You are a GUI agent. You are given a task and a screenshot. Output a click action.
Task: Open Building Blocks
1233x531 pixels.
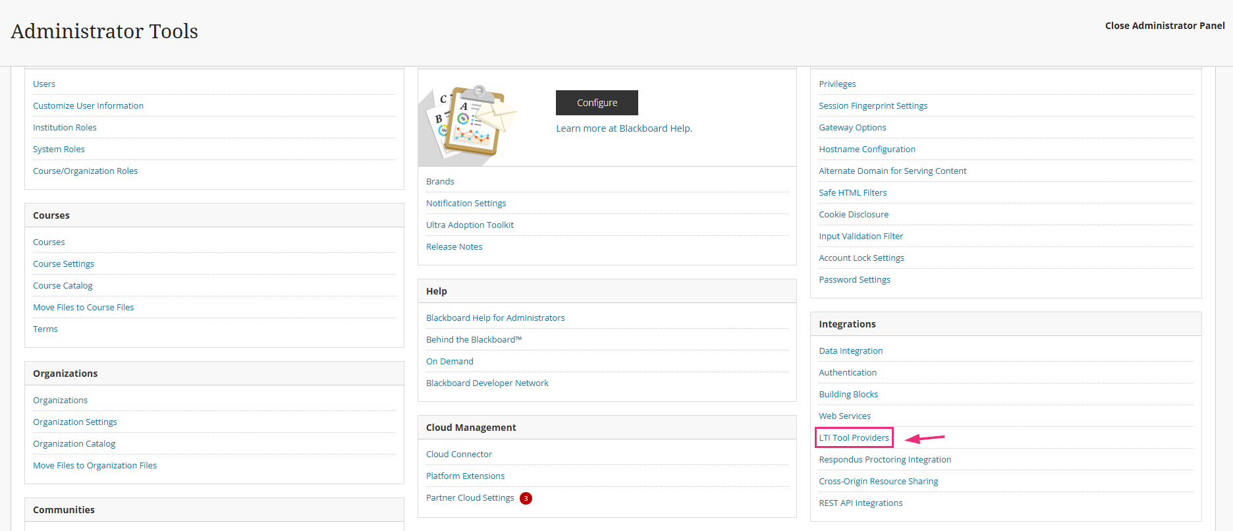tap(848, 395)
